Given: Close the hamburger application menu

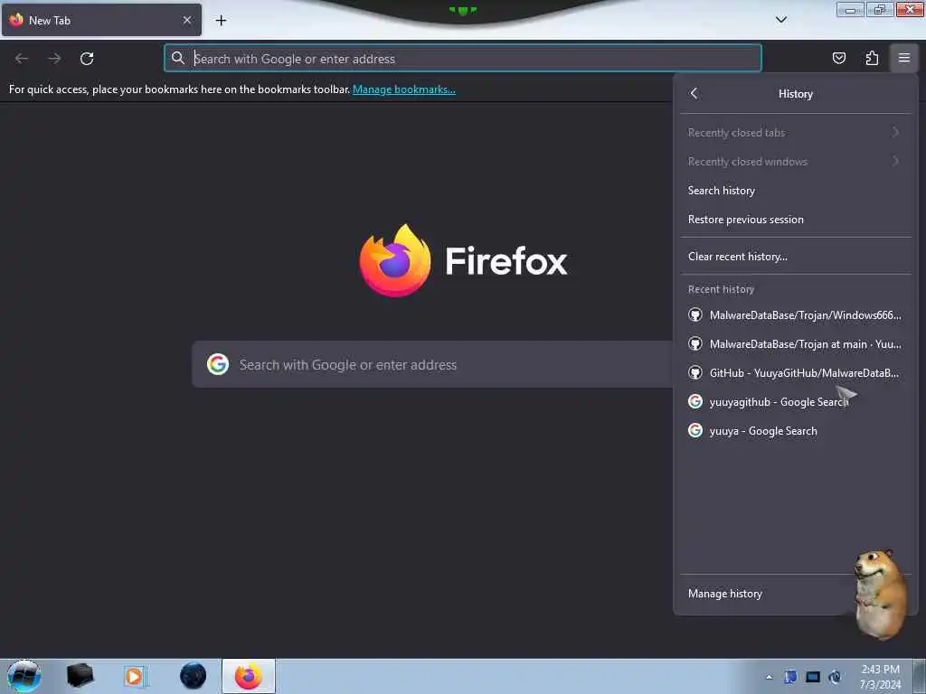Looking at the screenshot, I should coord(903,58).
